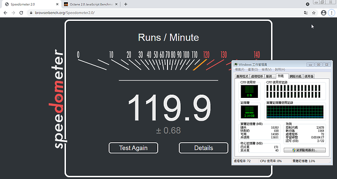This screenshot has width=337, height=179.
Task: Click the round dropdown icon in tab strip
Action: click(308, 4)
